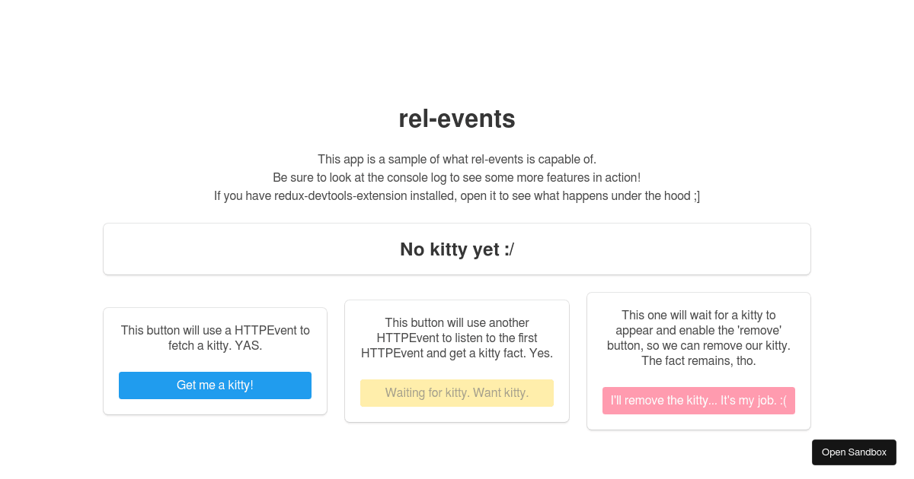Click the 'Get me a kitty!' button
Screen dimensions: 914x479
click(215, 385)
